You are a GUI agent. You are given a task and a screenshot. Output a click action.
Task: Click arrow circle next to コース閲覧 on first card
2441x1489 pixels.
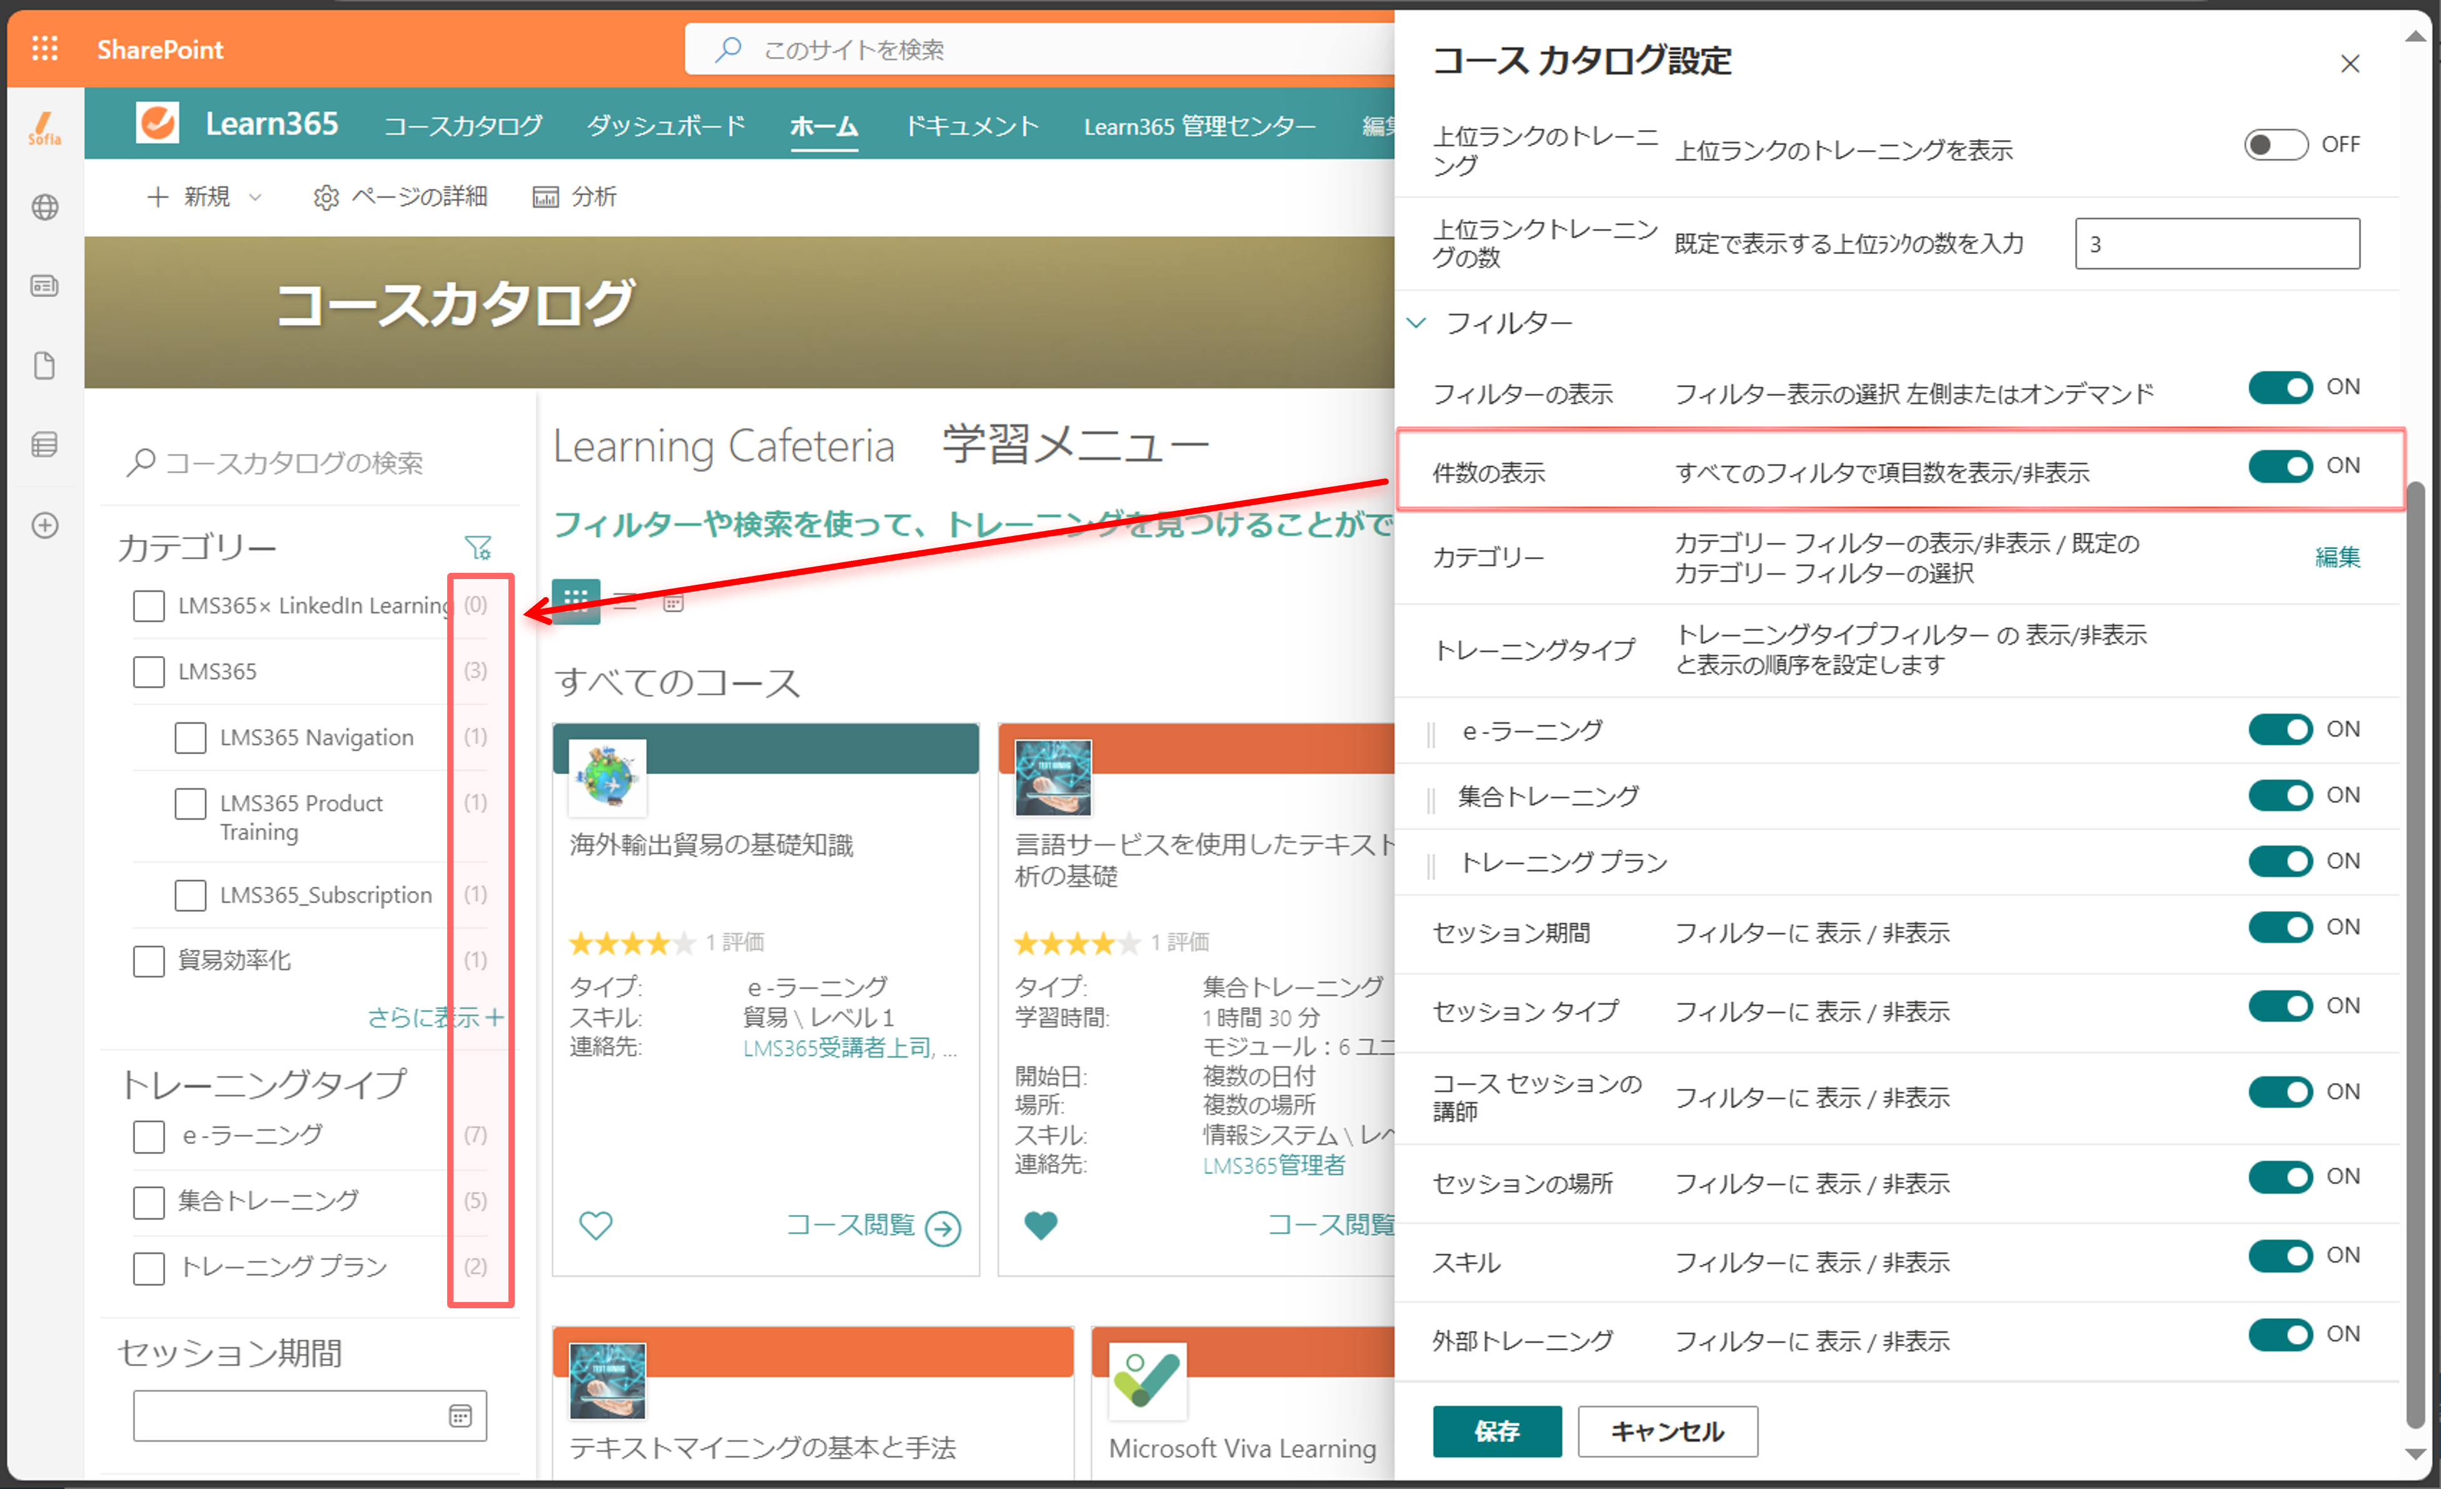pyautogui.click(x=943, y=1228)
